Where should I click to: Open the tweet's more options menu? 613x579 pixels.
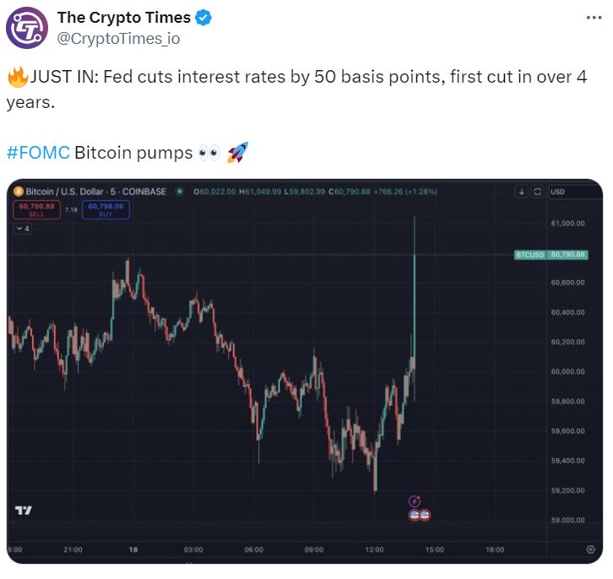pos(594,18)
